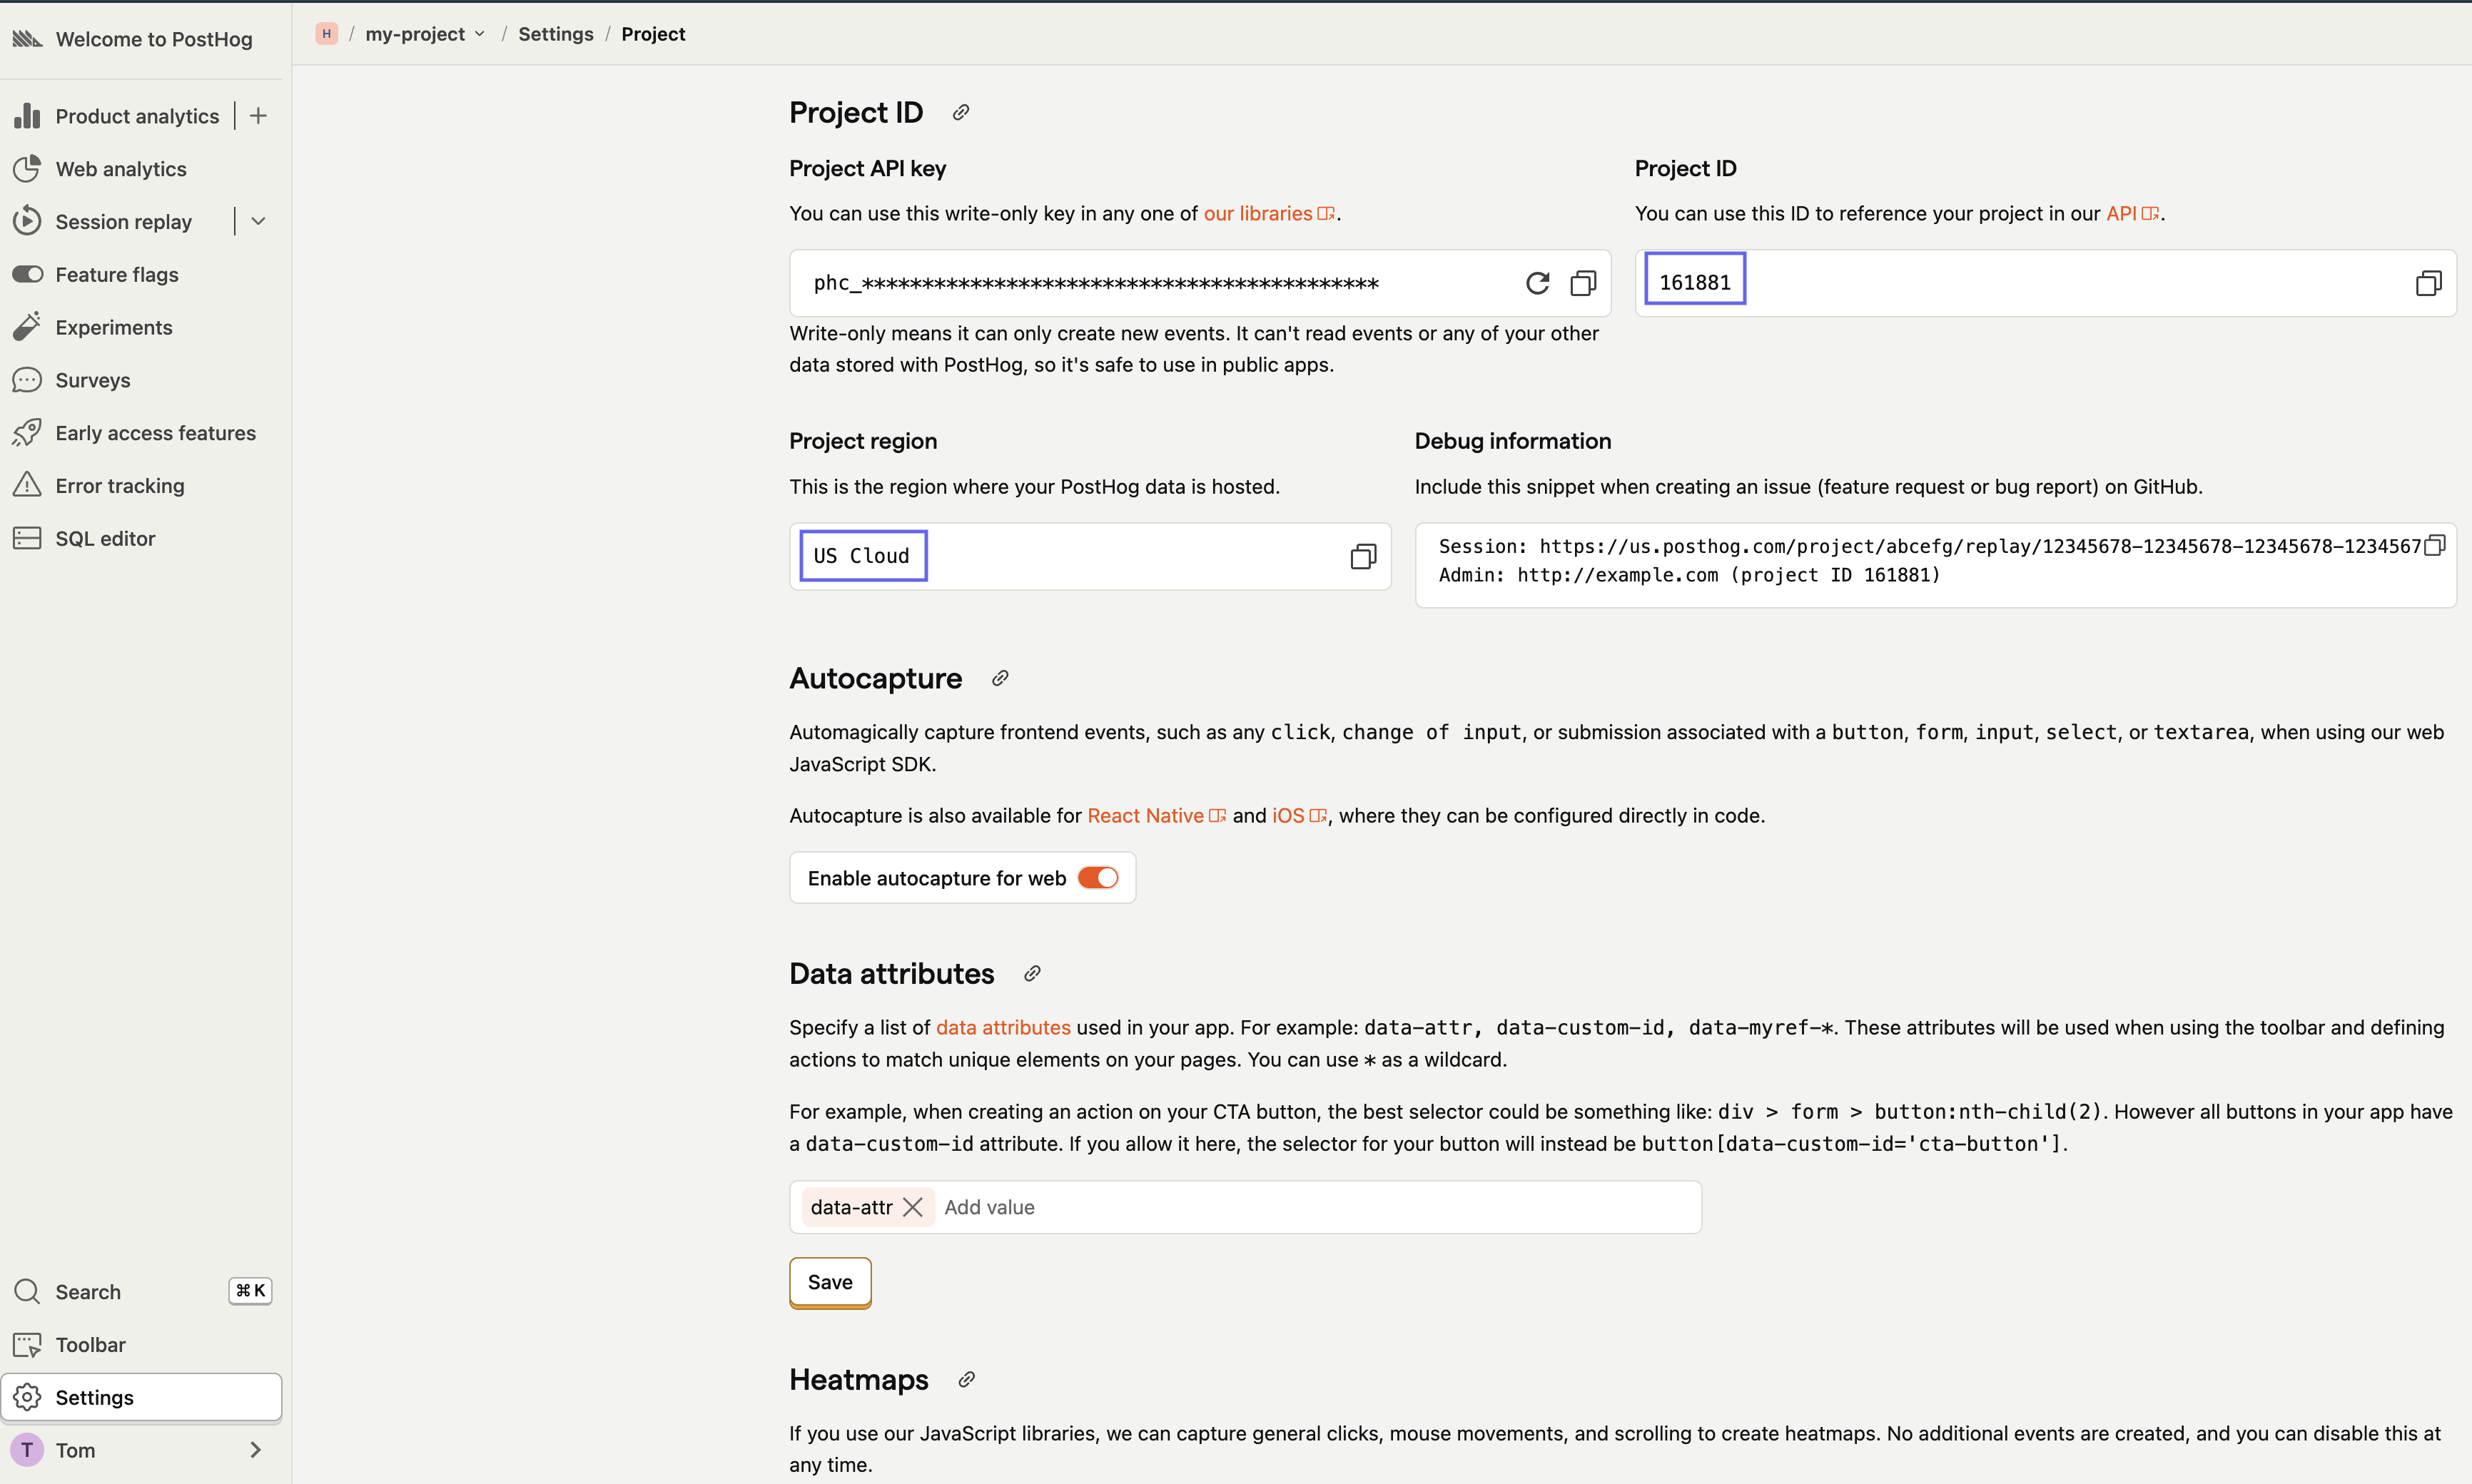Viewport: 2472px width, 1484px height.
Task: Open the my-project switcher dropdown
Action: [425, 34]
